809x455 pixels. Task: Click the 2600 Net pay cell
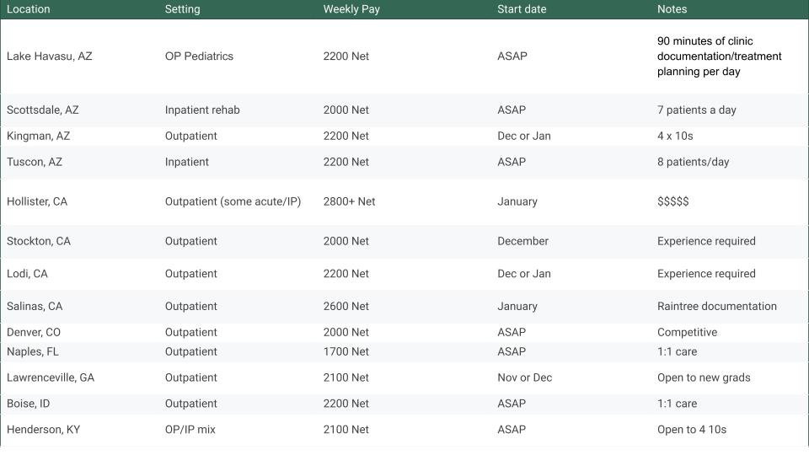[346, 307]
